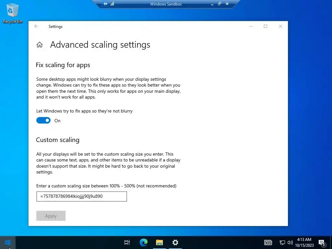Pin the Windows Sandbox connection bar
The height and width of the screenshot is (249, 332).
(105, 4)
